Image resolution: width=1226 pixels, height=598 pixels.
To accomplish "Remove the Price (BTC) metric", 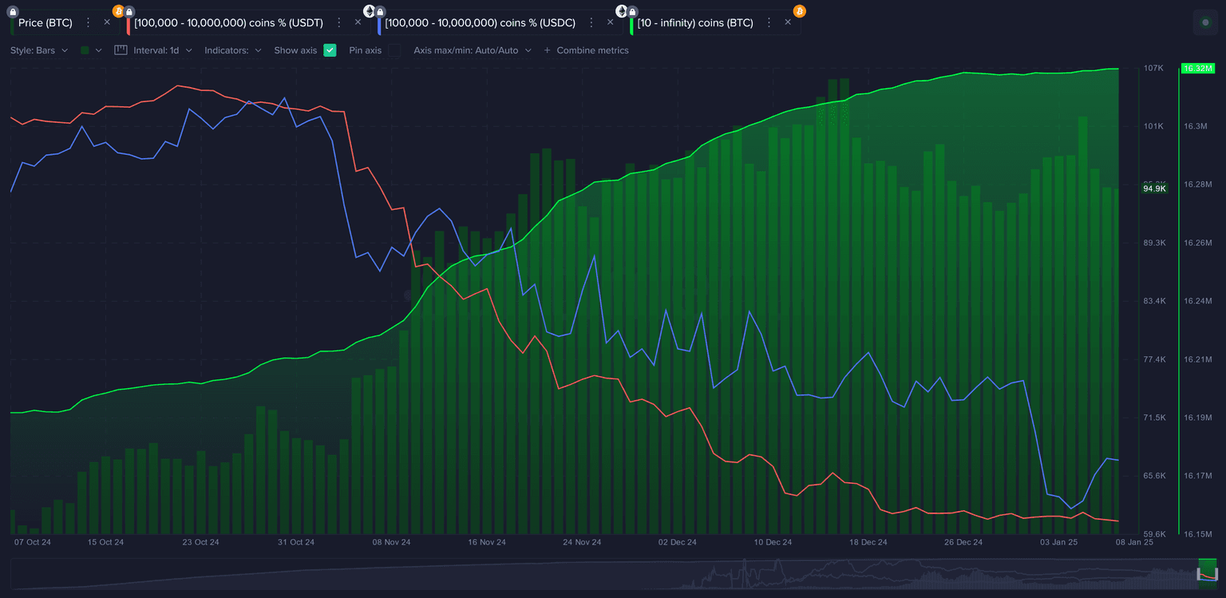I will [107, 22].
